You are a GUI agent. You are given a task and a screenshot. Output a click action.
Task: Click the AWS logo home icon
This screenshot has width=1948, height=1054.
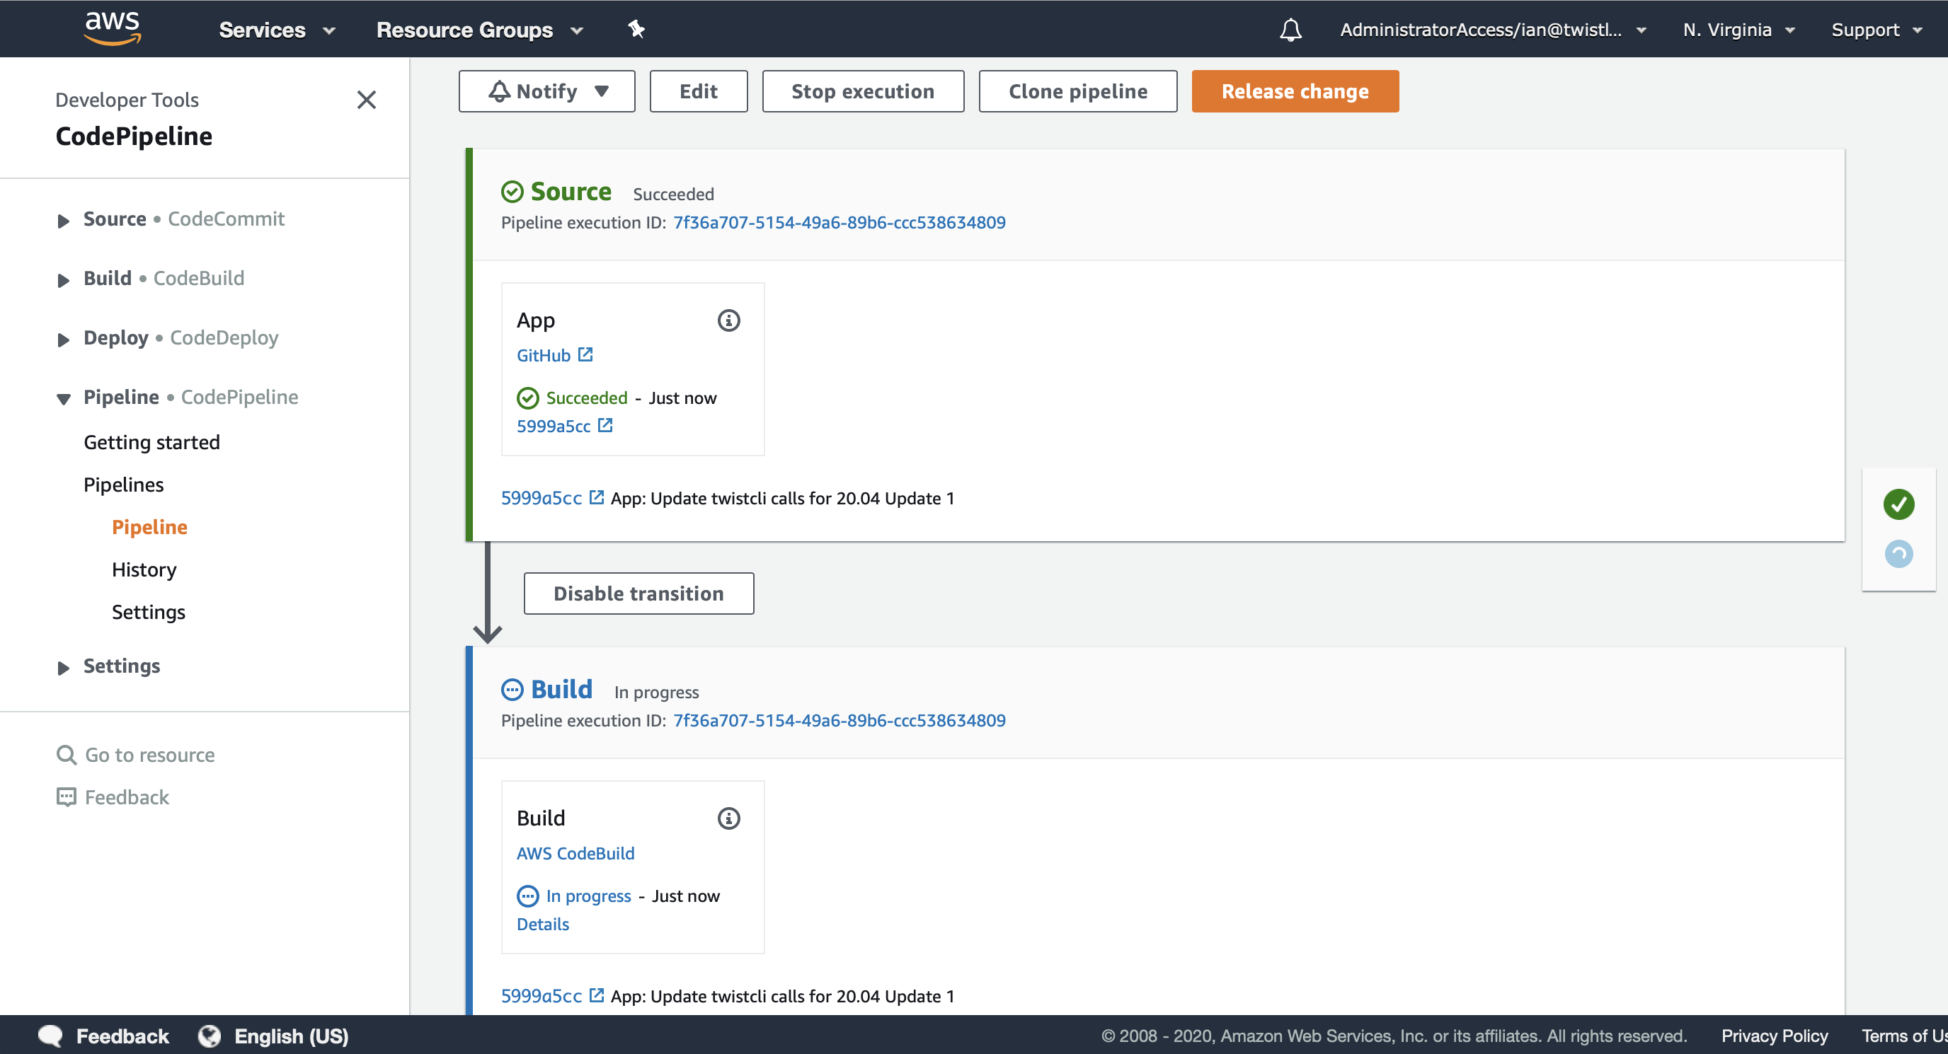112,29
